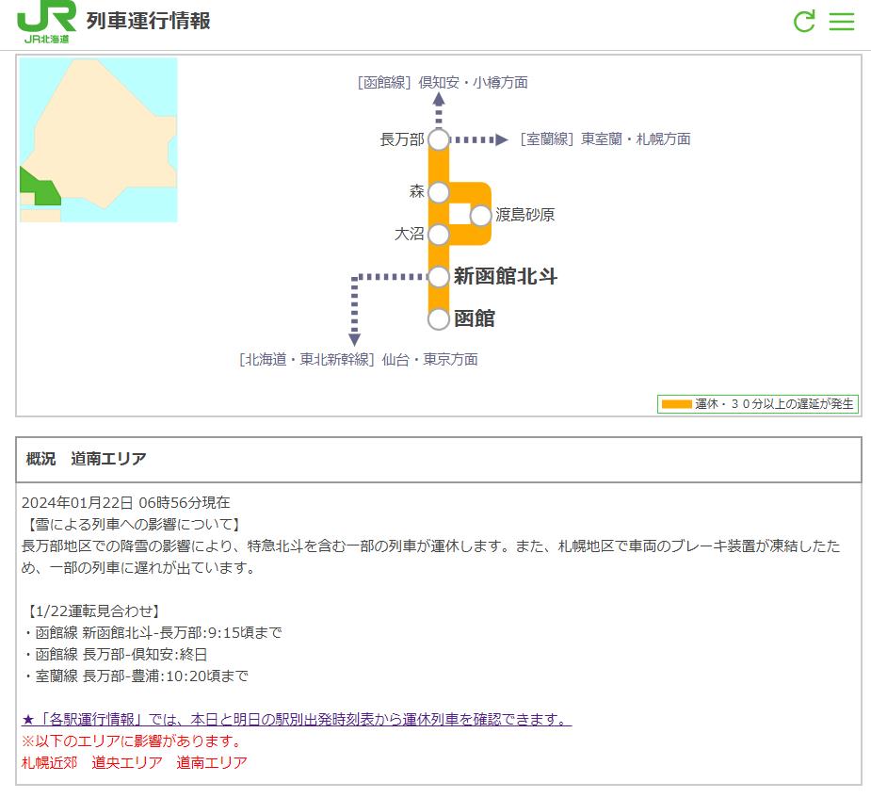Click the 函館線 新函館北斗-長万部 suspension line

[x=153, y=632]
